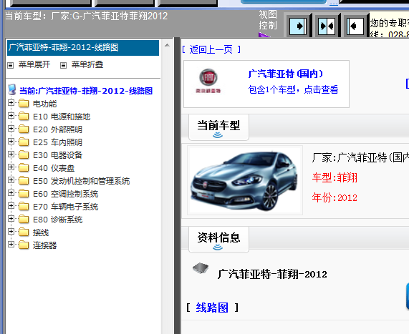Viewport: 409px width, 334px height.
Task: Click the 菜单折叠 list icon
Action: 63,65
